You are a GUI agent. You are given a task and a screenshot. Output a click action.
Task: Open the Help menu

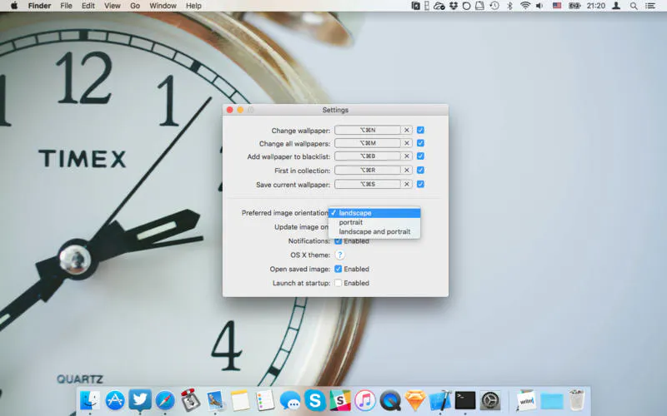193,6
